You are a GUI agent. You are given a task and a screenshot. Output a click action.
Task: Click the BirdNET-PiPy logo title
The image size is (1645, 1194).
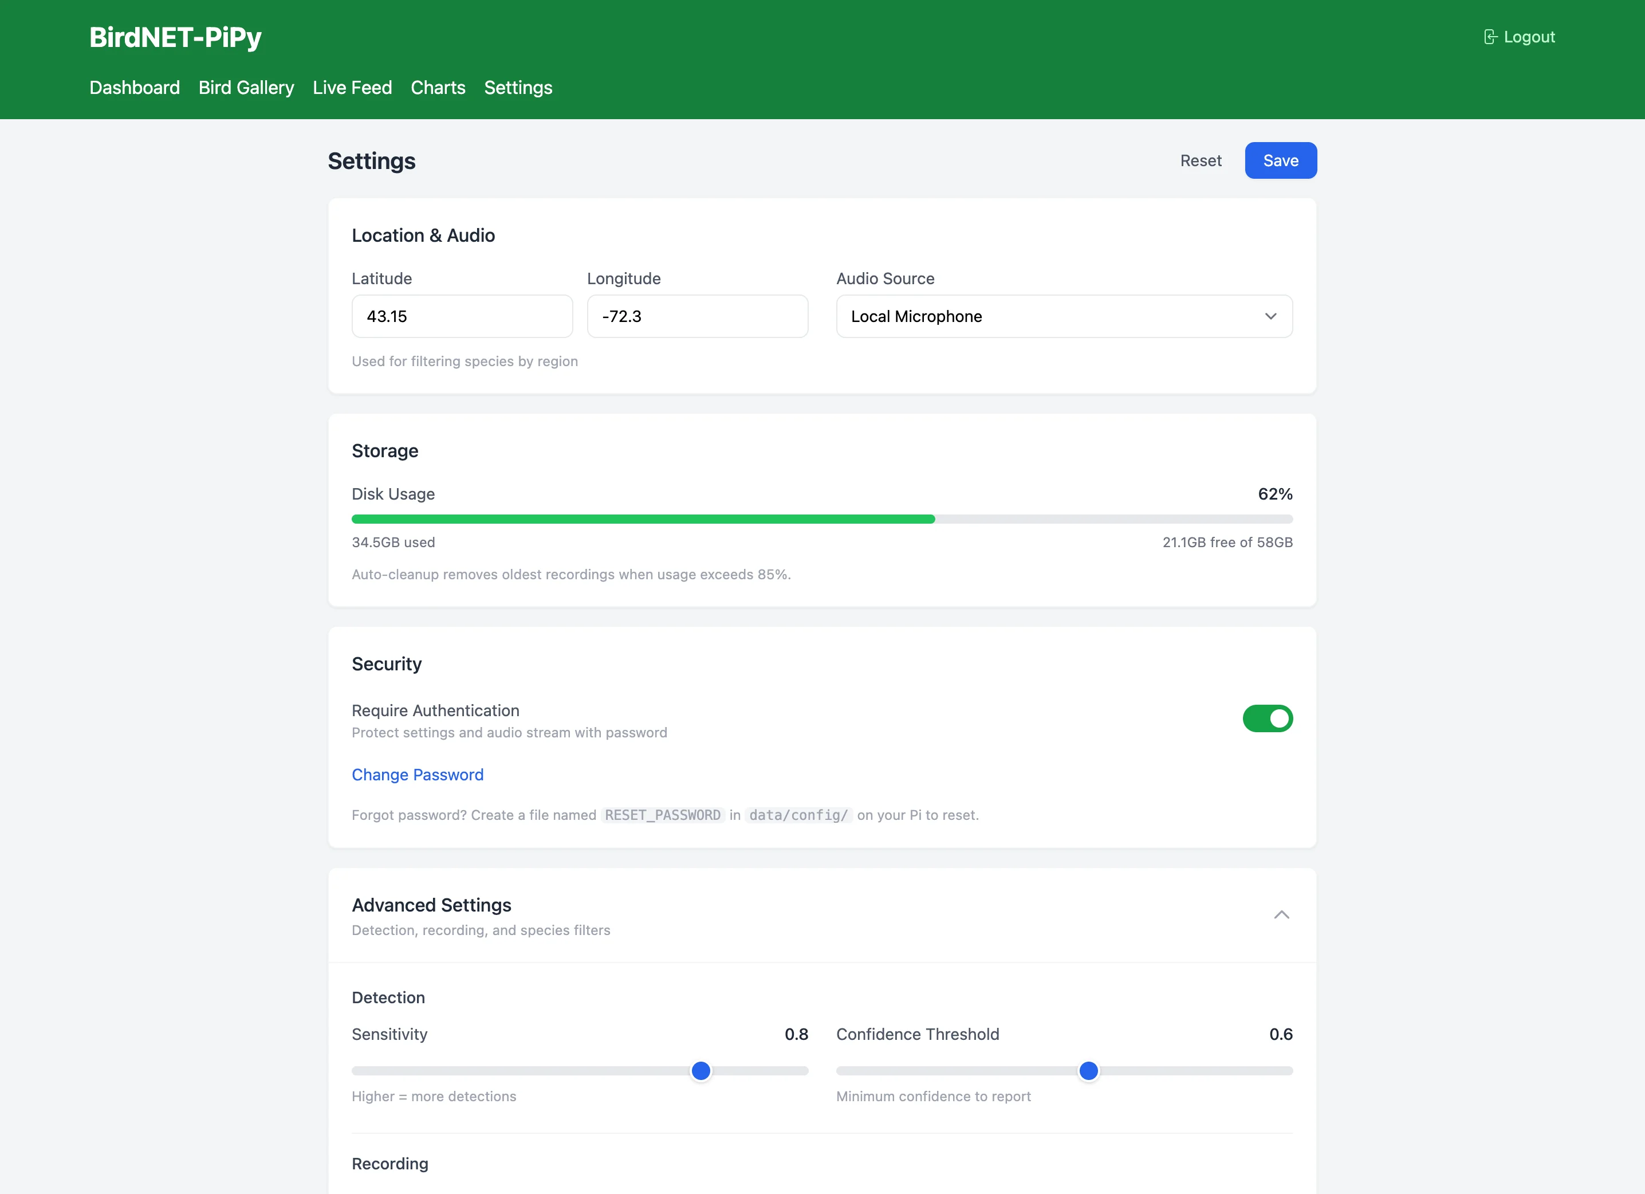(175, 37)
